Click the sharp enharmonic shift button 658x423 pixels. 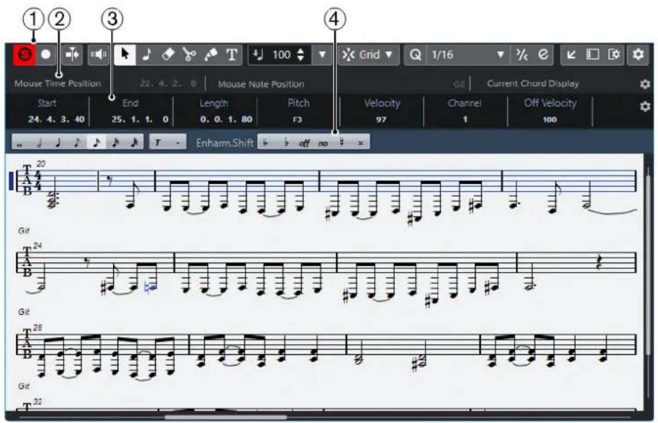pos(341,143)
